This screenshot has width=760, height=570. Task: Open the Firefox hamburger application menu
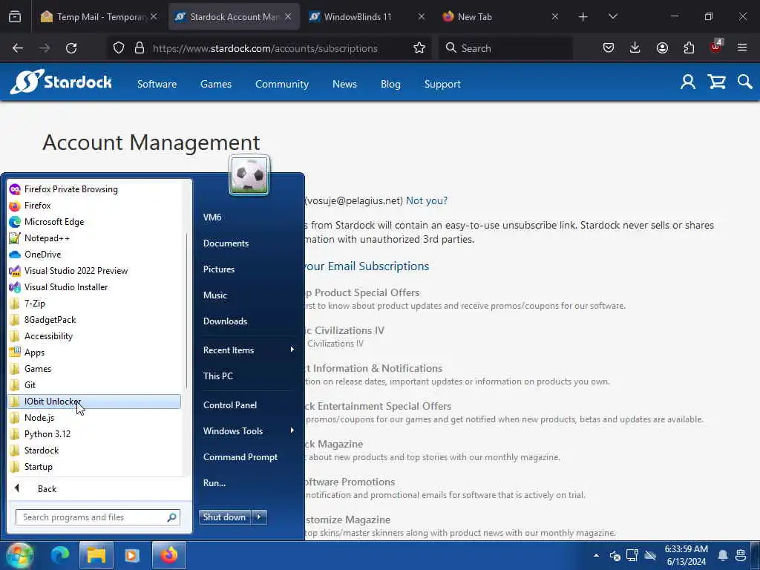pyautogui.click(x=742, y=48)
